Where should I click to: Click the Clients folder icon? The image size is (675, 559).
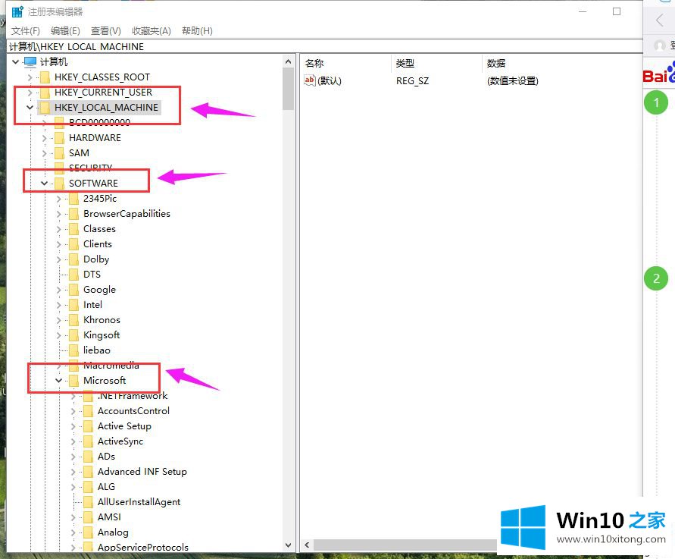74,244
